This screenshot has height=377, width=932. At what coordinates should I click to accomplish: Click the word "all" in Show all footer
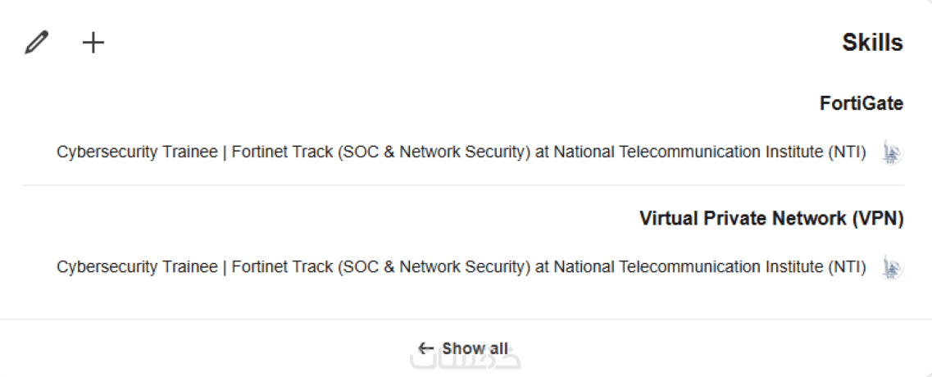coord(498,348)
